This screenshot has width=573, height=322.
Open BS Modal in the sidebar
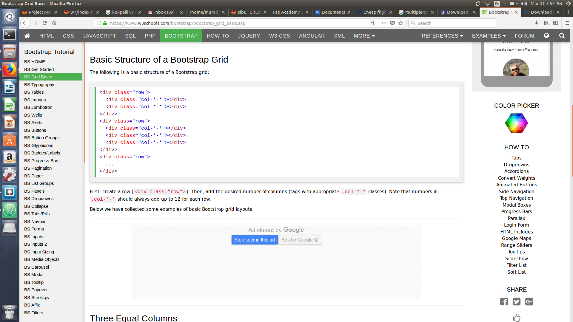coord(34,275)
